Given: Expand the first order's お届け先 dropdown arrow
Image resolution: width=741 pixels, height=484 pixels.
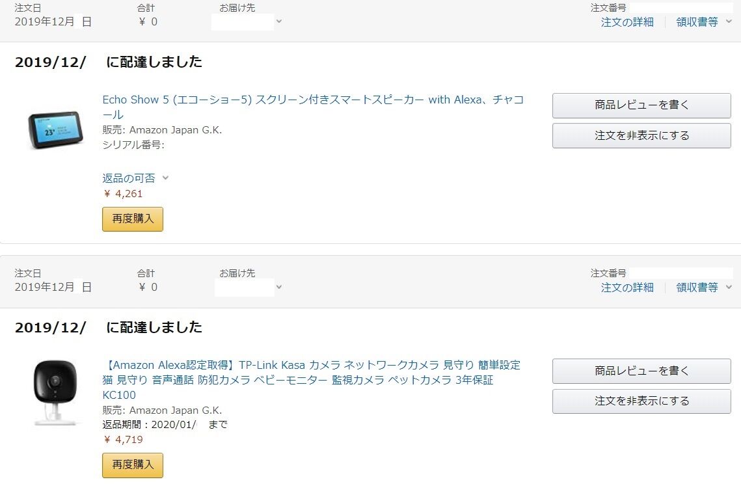Looking at the screenshot, I should pos(279,21).
